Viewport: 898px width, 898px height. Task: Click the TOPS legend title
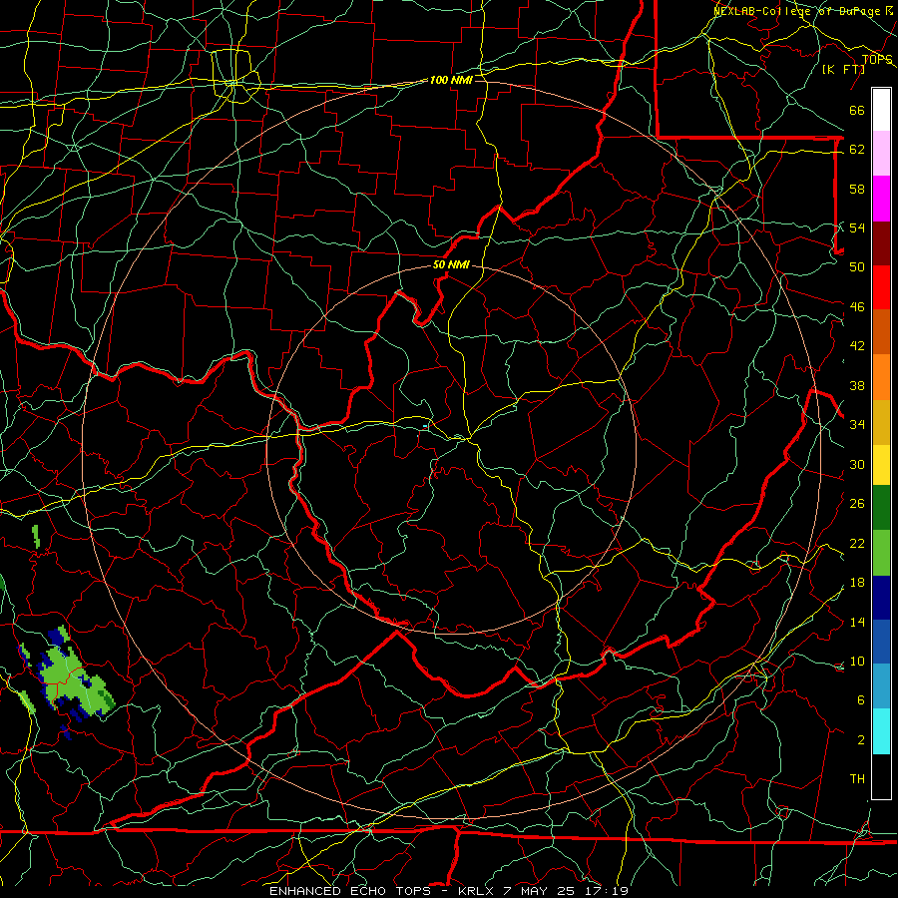[x=877, y=60]
